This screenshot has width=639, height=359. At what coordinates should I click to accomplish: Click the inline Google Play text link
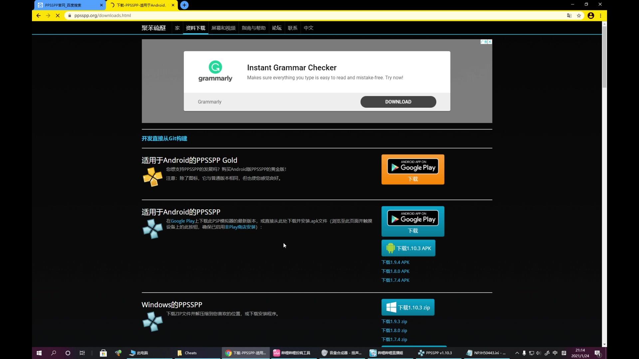tap(183, 221)
